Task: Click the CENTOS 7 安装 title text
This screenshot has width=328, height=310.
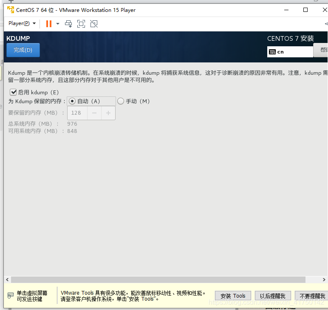Action: click(290, 39)
